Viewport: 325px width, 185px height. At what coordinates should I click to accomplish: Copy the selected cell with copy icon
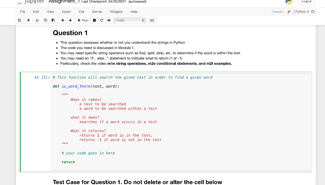point(45,20)
